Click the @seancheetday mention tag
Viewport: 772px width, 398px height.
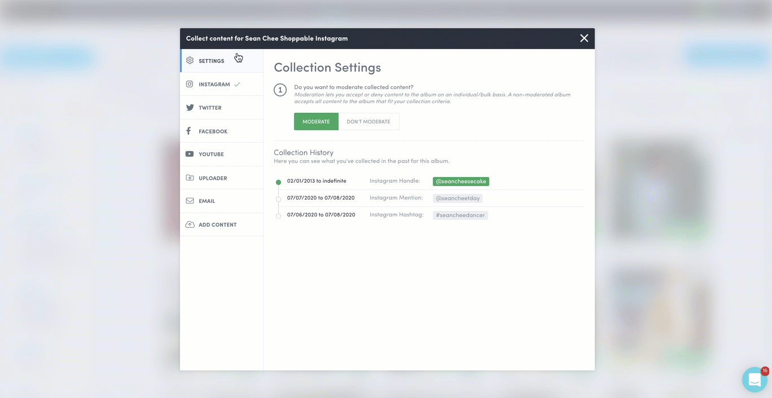[457, 198]
